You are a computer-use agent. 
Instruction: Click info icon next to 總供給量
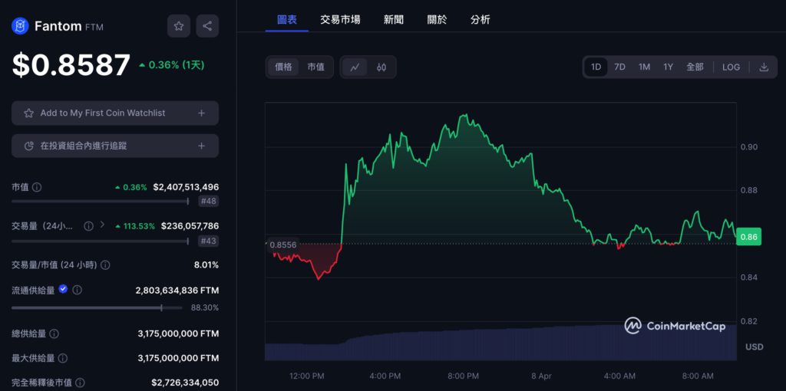pos(54,334)
